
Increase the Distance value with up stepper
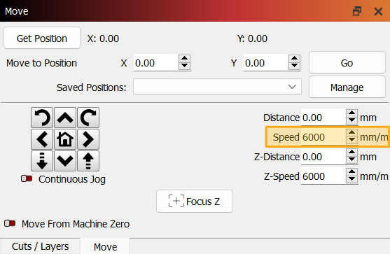pos(351,113)
